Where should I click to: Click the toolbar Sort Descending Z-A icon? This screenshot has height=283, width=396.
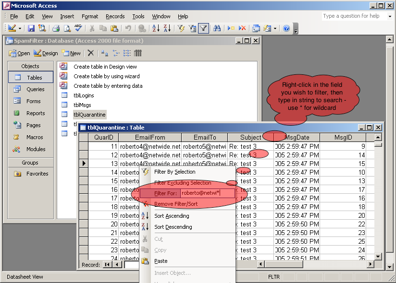tap(167, 28)
